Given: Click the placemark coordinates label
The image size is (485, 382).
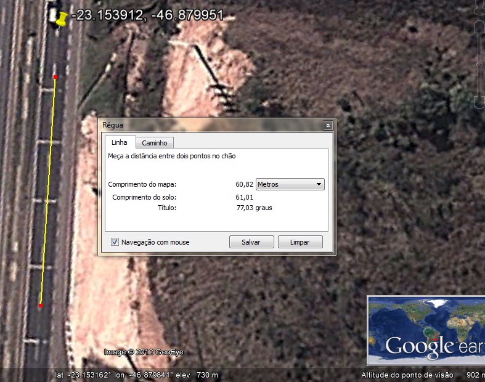Looking at the screenshot, I should pos(147,15).
